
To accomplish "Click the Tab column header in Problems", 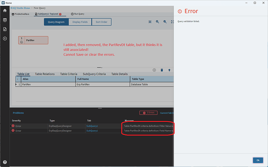I will 89,121.
